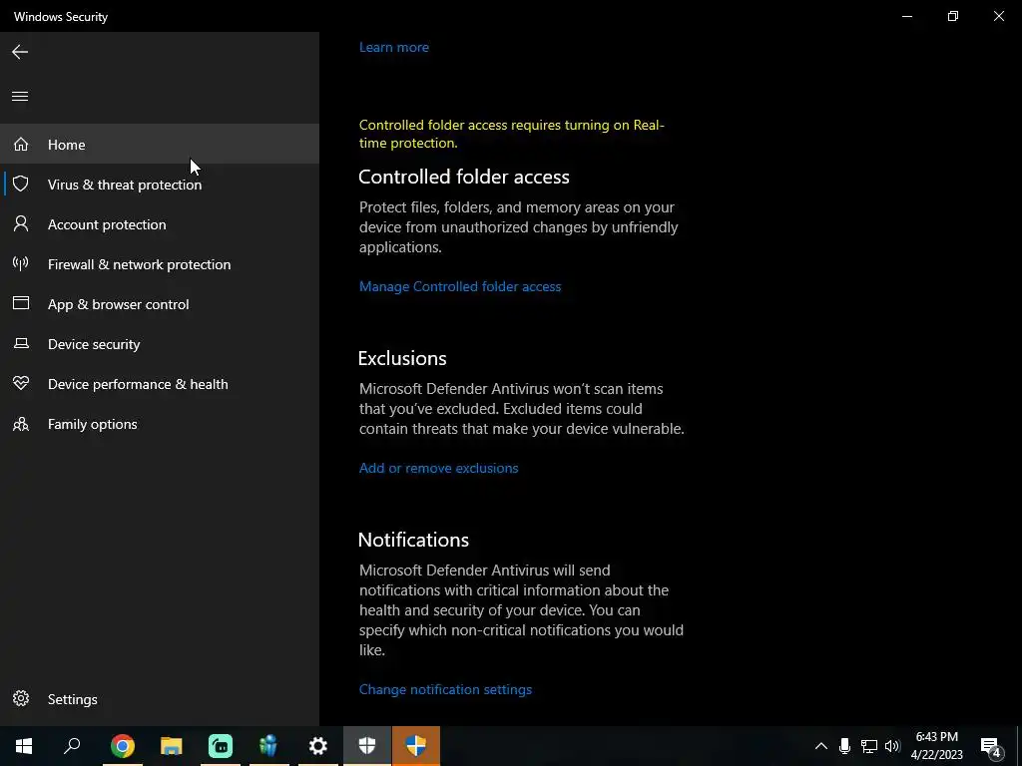Click Show desktop sliver at taskbar end

1019,746
